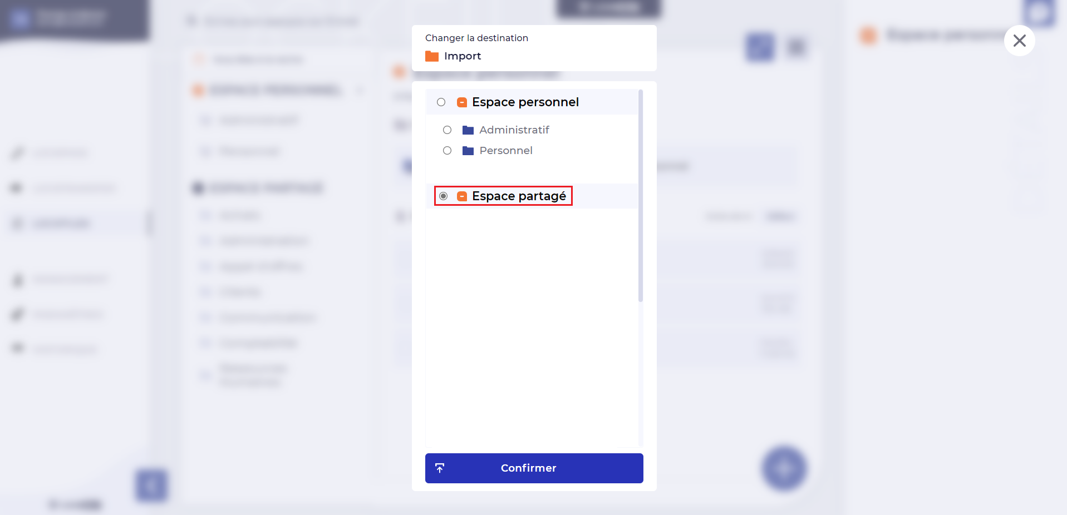The width and height of the screenshot is (1067, 515).
Task: Click the blurred sidebar collapse arrow button
Action: tap(151, 486)
